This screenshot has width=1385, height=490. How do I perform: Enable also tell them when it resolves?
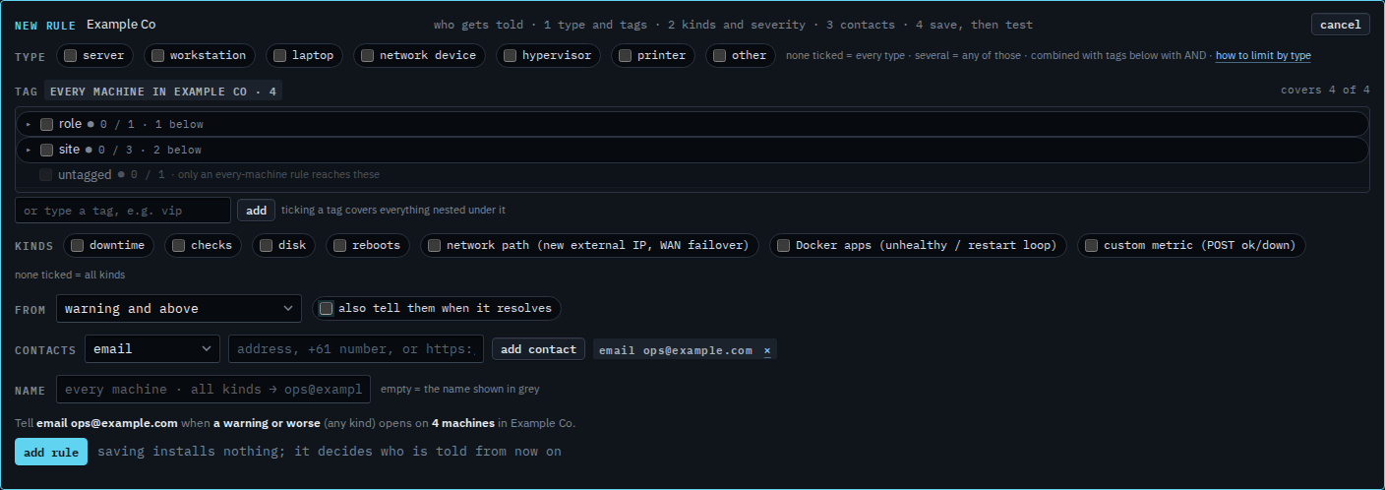pos(327,308)
